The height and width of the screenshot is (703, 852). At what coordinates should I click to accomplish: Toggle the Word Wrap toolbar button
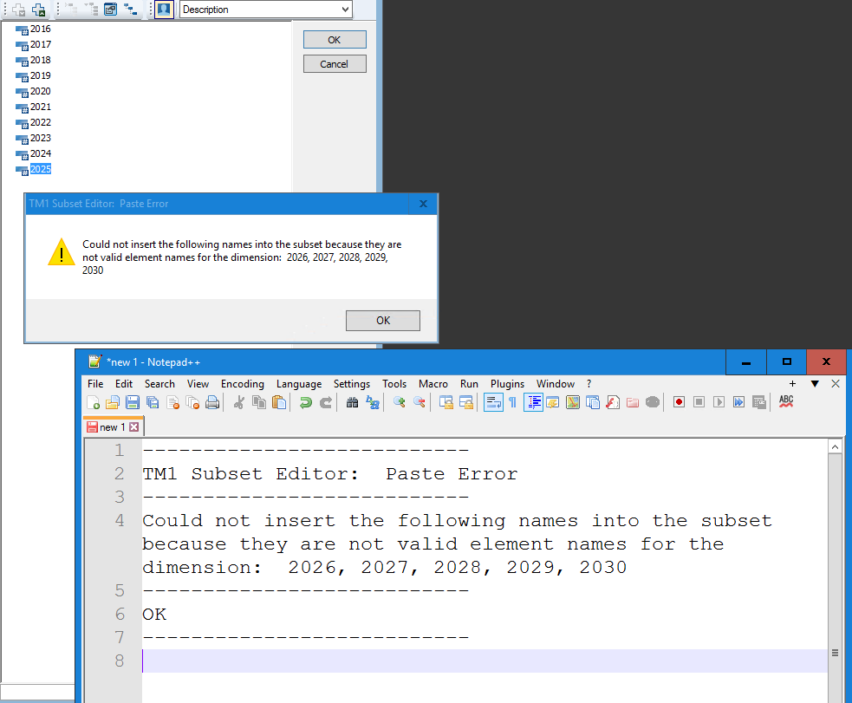[x=492, y=402]
